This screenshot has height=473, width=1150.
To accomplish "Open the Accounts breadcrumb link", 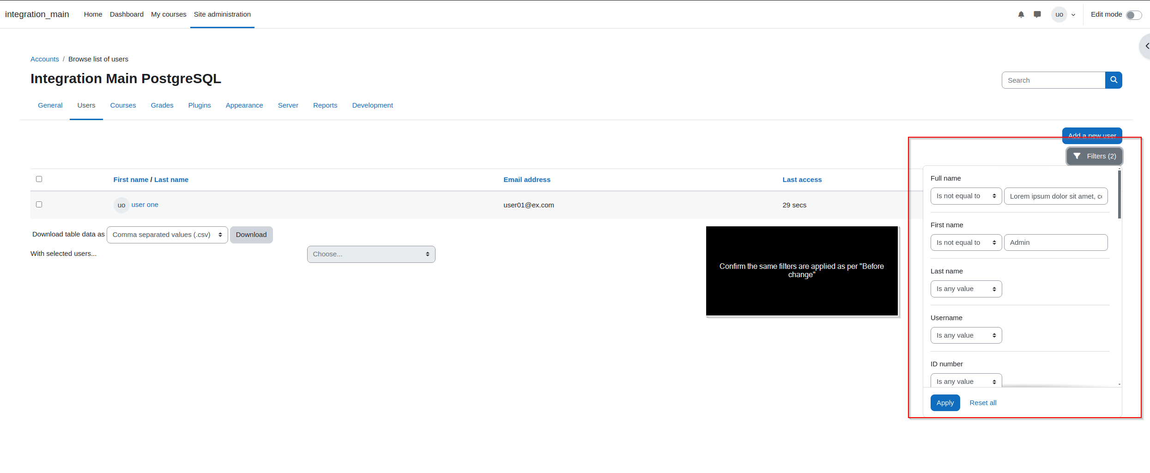I will [45, 59].
